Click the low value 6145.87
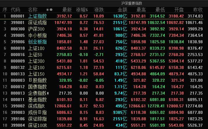The image size is (208, 129). click(x=157, y=67)
